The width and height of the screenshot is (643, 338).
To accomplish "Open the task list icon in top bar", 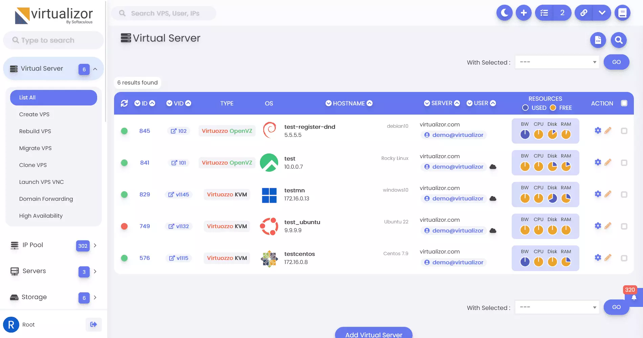I will coord(544,13).
